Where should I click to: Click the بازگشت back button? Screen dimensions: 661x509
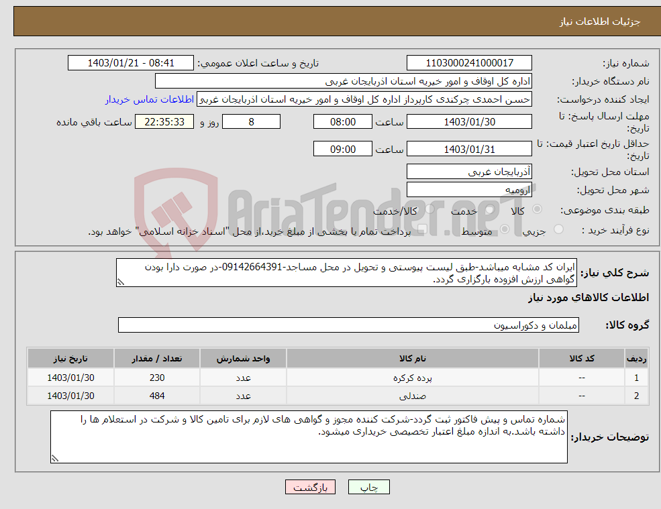310,487
